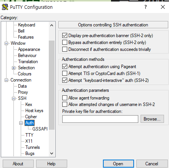Expand the Selection tree node
The image size is (169, 168).
point(13,68)
